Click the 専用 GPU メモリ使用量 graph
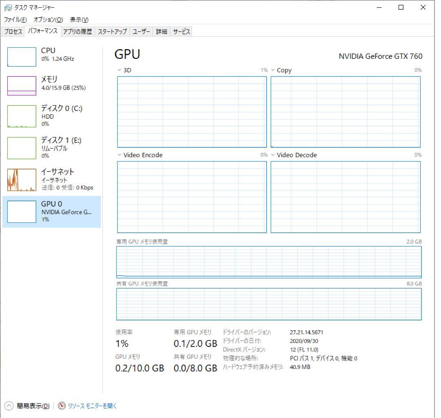The height and width of the screenshot is (418, 441). coord(268,262)
